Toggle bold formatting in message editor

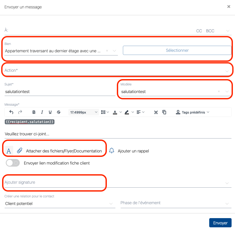(34, 112)
